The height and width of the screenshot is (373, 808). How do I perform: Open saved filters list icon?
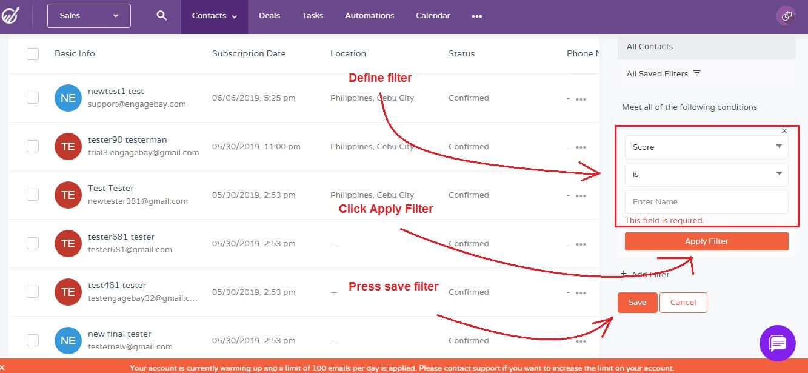tap(697, 73)
